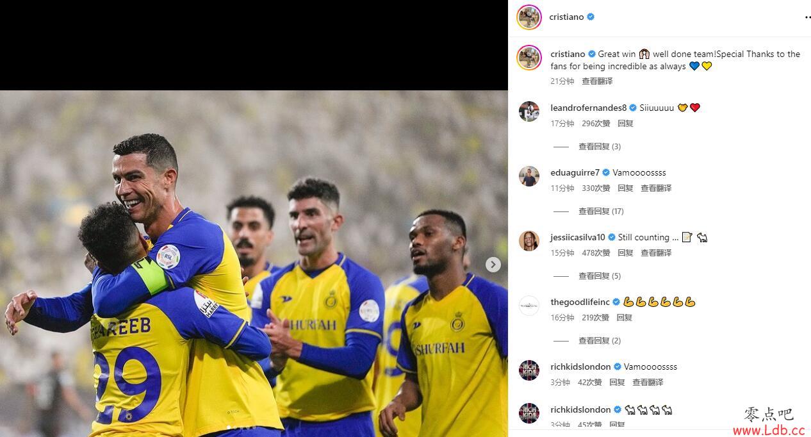Click 查看翻译 on the jessiicasilva10 comment
This screenshot has width=811, height=437.
[656, 253]
